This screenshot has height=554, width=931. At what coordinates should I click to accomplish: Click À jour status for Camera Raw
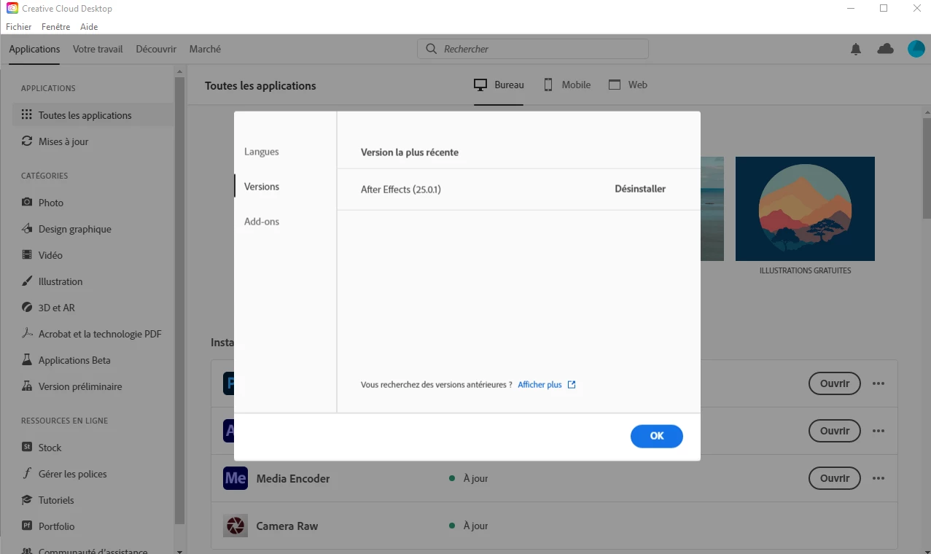[475, 526]
